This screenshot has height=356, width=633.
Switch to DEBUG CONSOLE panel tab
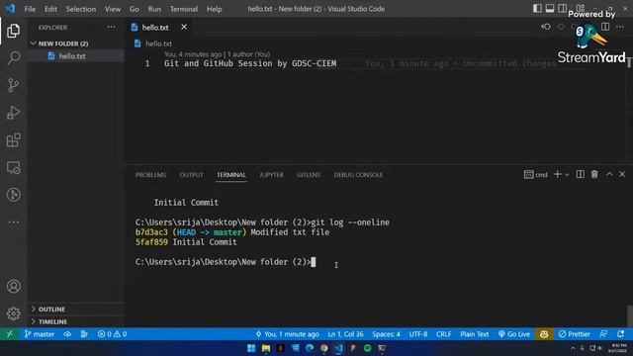(x=358, y=174)
